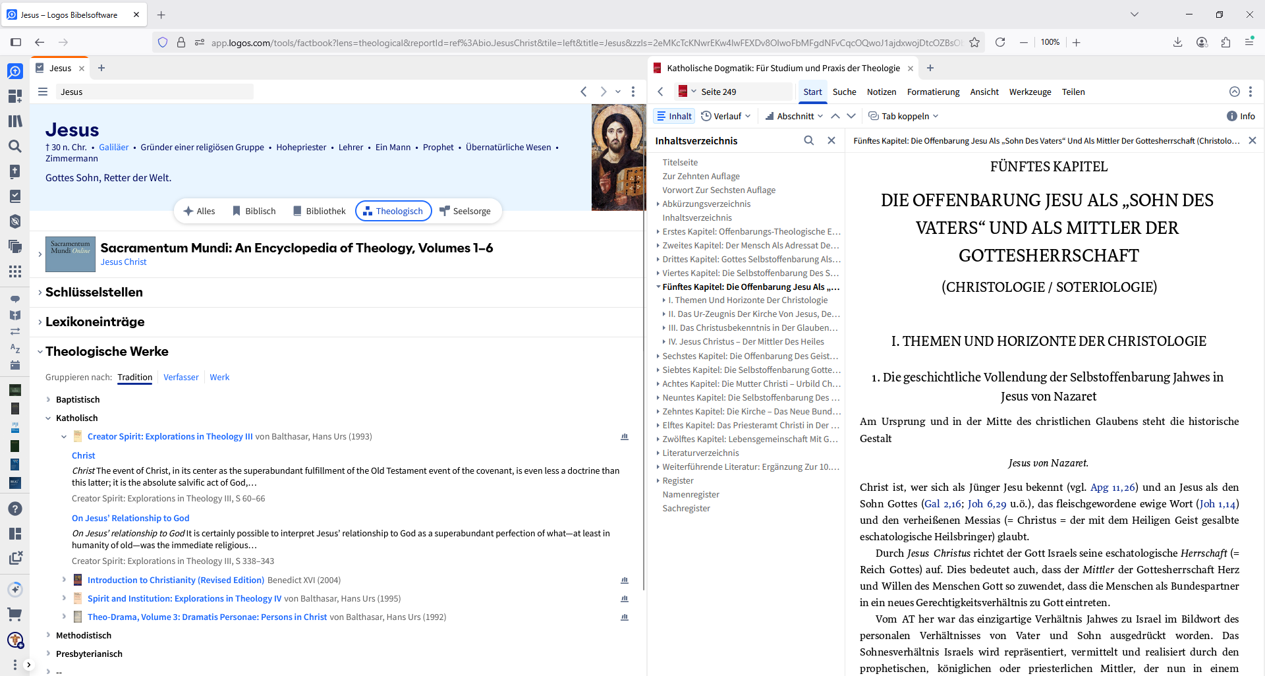The height and width of the screenshot is (676, 1265).
Task: Open library icon for Creator Spirit row
Action: coord(625,437)
